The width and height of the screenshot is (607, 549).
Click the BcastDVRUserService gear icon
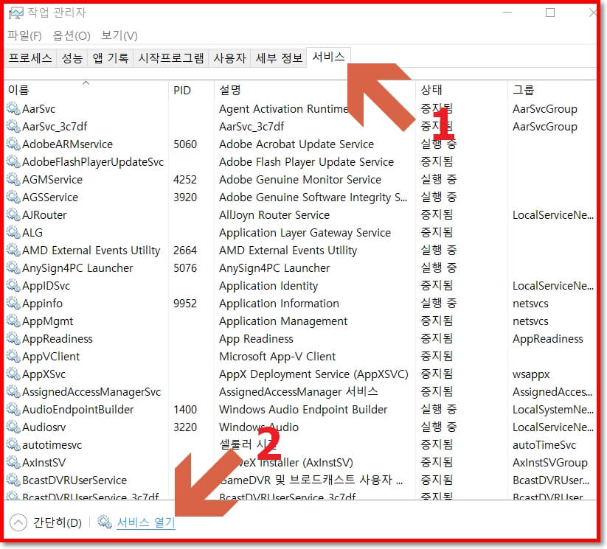(13, 480)
